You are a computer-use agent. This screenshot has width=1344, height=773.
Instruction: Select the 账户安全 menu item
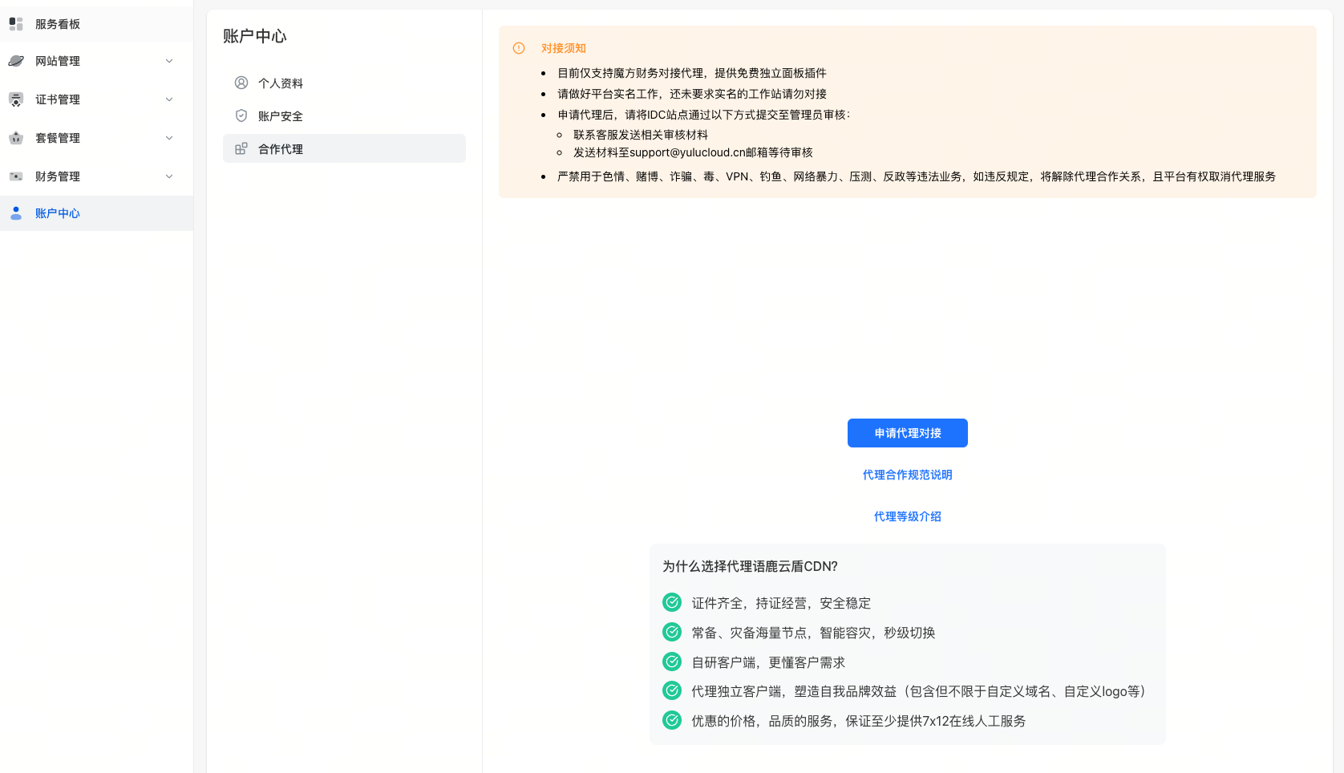[x=281, y=116]
